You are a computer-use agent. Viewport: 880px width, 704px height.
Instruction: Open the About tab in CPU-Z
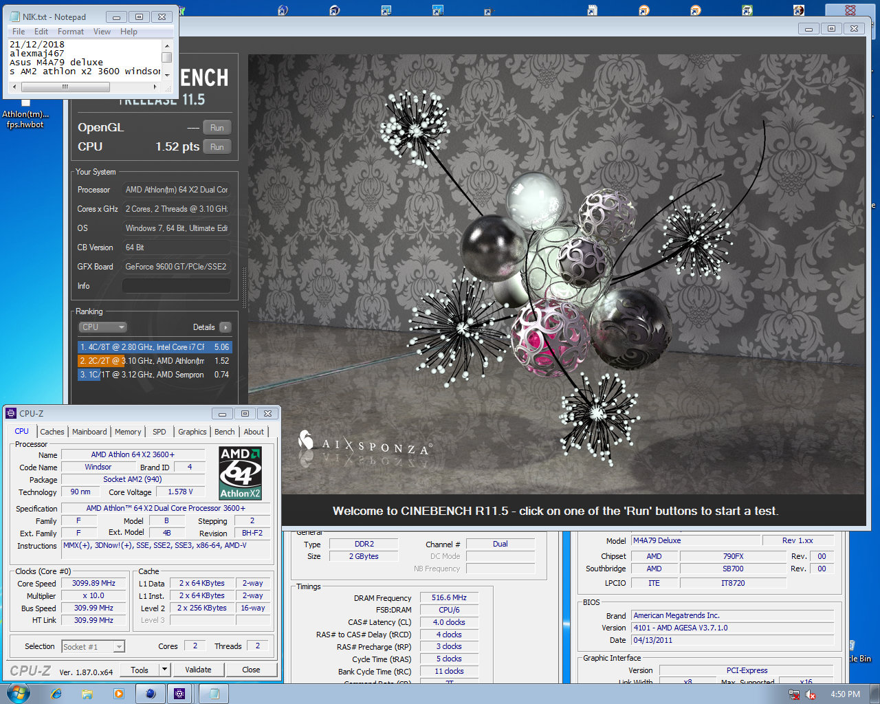coord(254,432)
